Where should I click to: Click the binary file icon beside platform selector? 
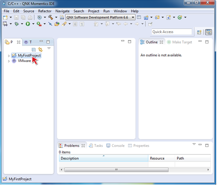pyautogui.click(x=62, y=18)
